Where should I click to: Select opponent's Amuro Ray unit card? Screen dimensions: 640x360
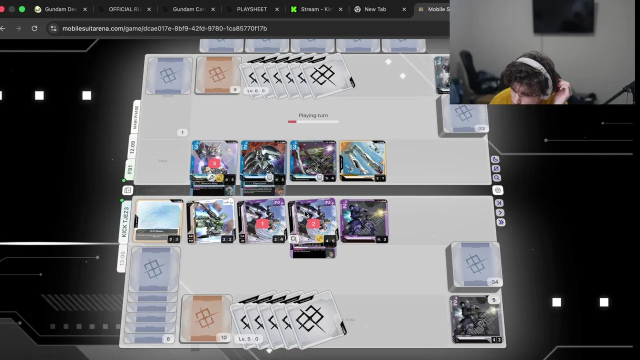point(213,162)
